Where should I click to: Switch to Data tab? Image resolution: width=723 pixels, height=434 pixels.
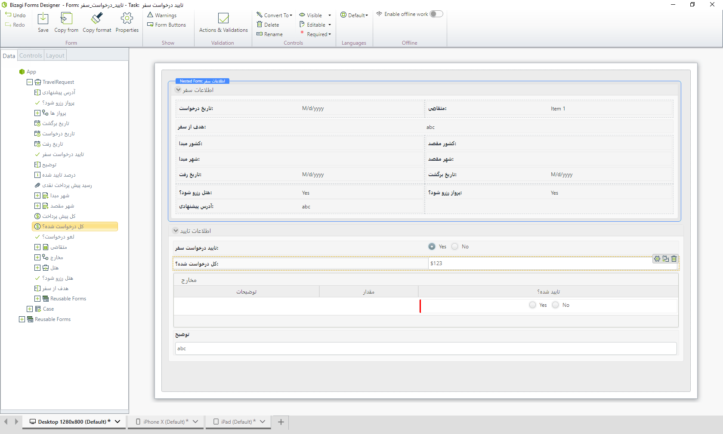coord(9,56)
